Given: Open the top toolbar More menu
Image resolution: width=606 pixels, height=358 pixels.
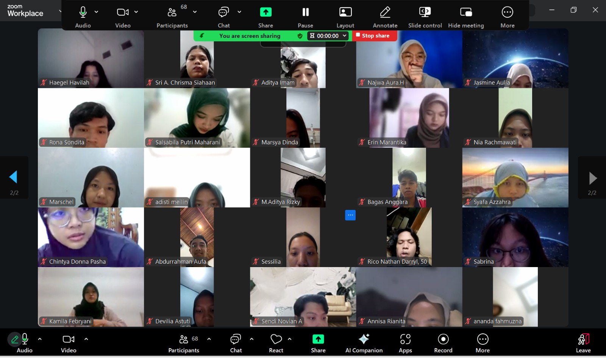Looking at the screenshot, I should pos(507,13).
